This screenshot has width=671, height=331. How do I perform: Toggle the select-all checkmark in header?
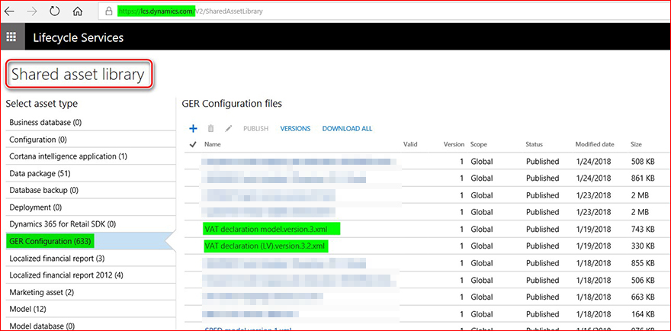193,145
